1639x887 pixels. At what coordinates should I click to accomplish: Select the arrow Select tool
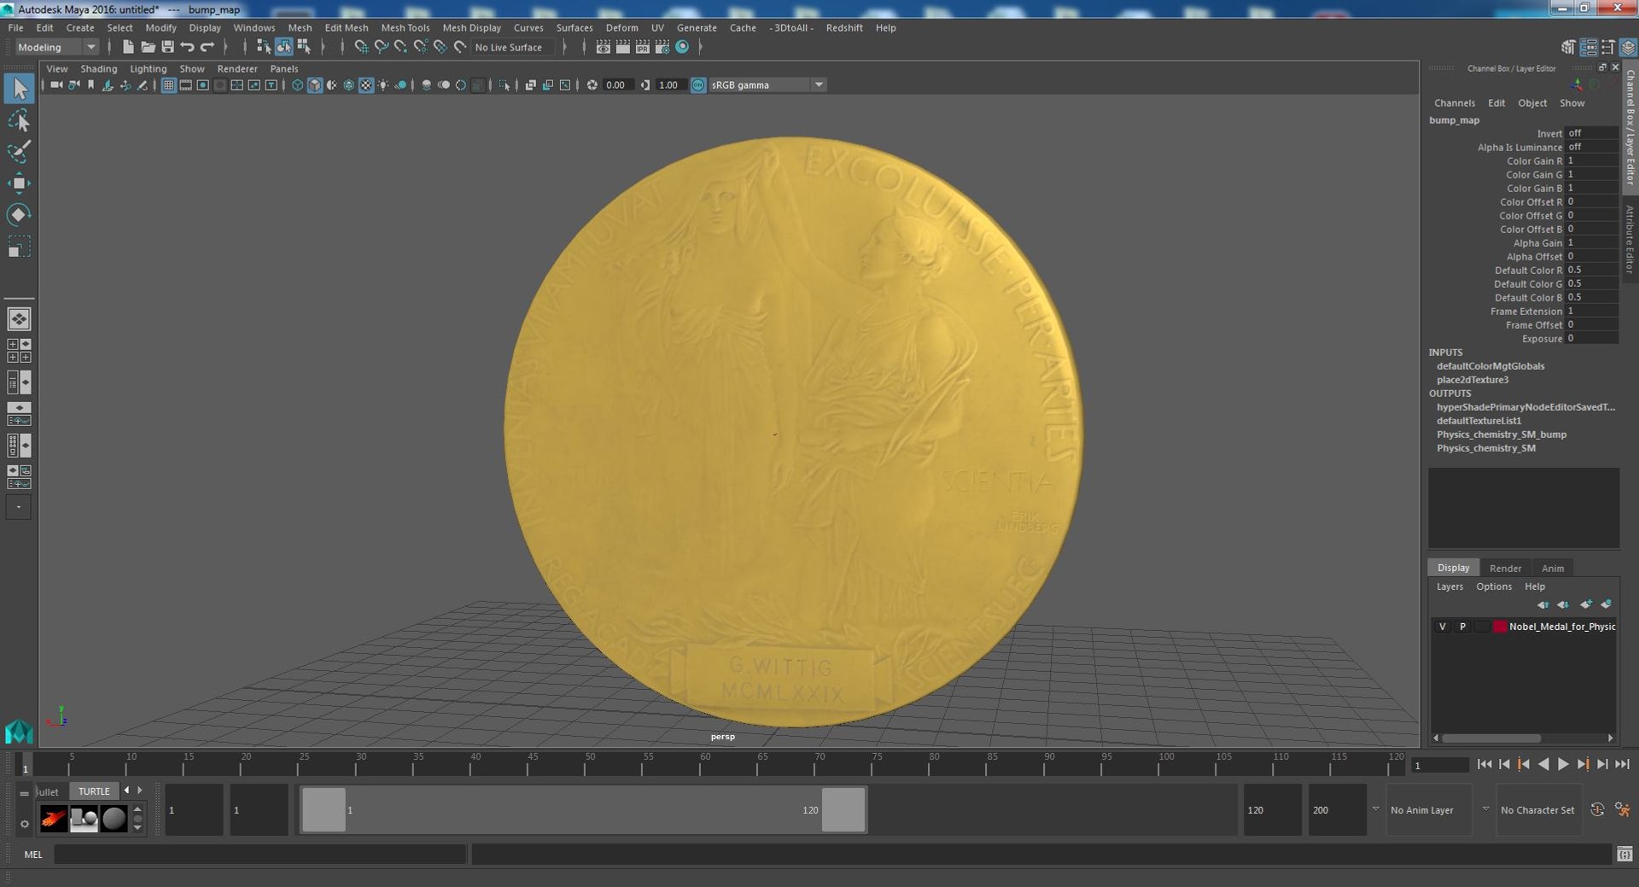coord(19,88)
